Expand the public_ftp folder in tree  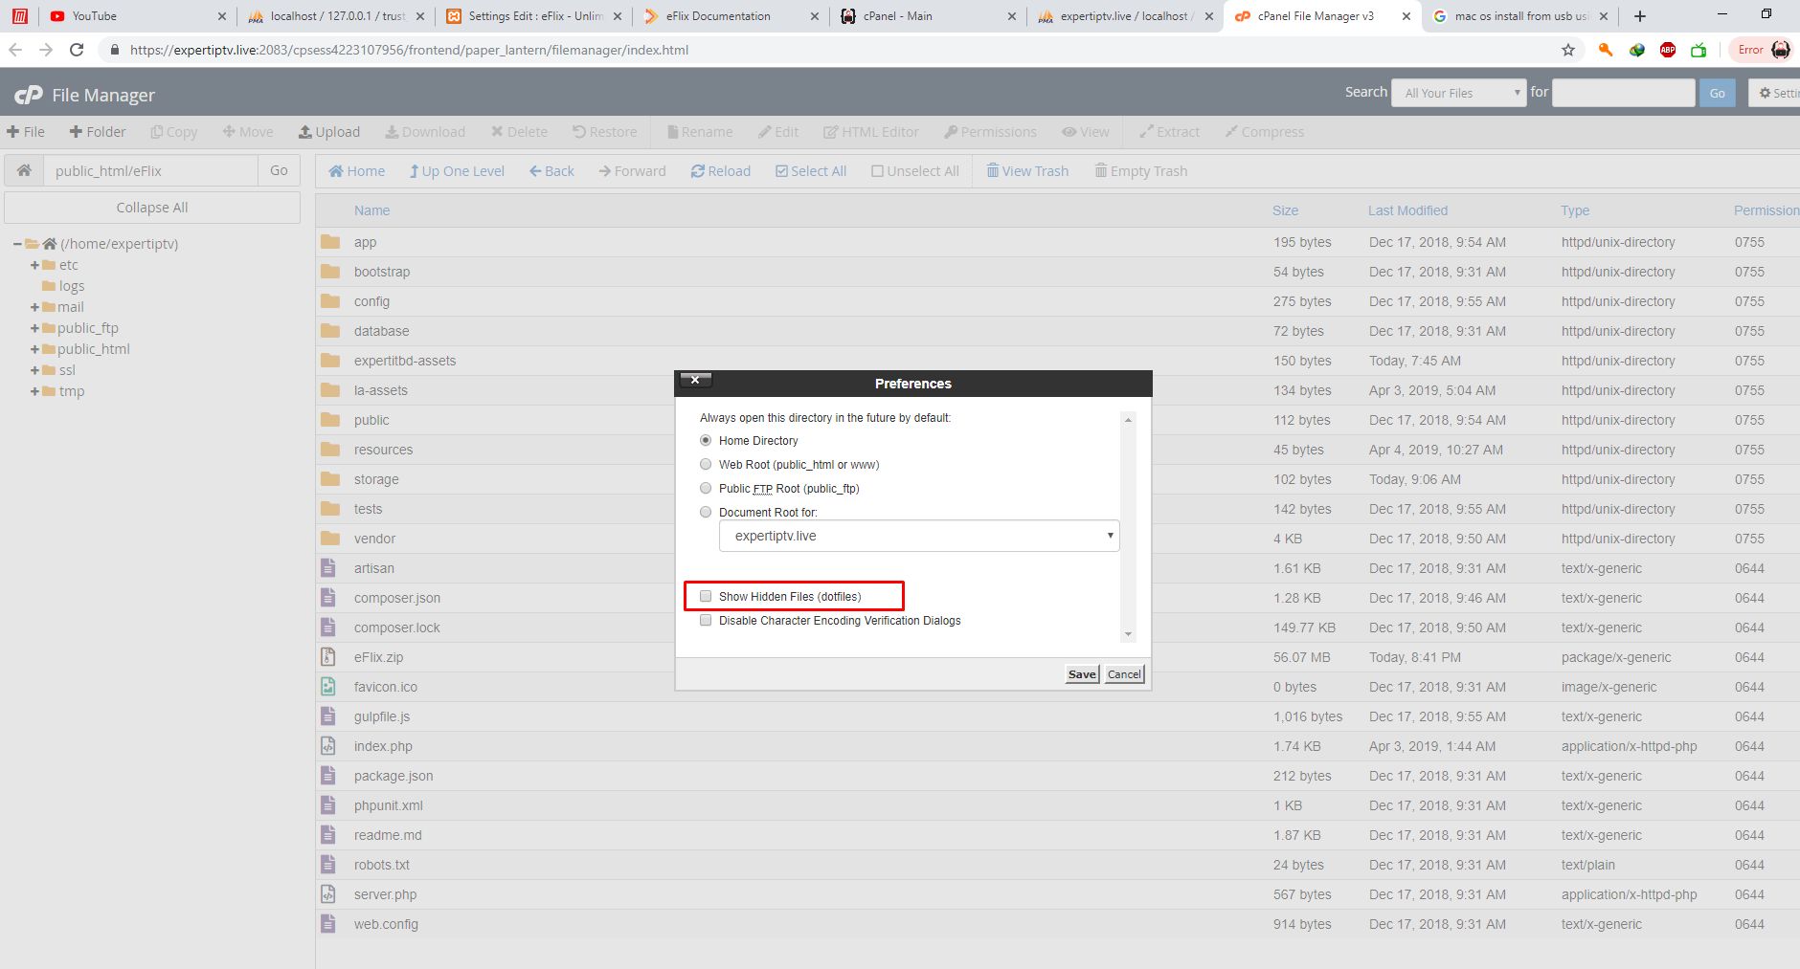click(34, 328)
